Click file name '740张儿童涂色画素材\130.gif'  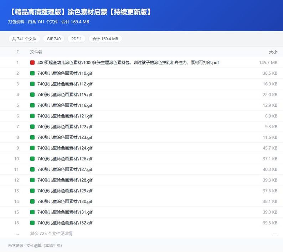[x=65, y=201]
